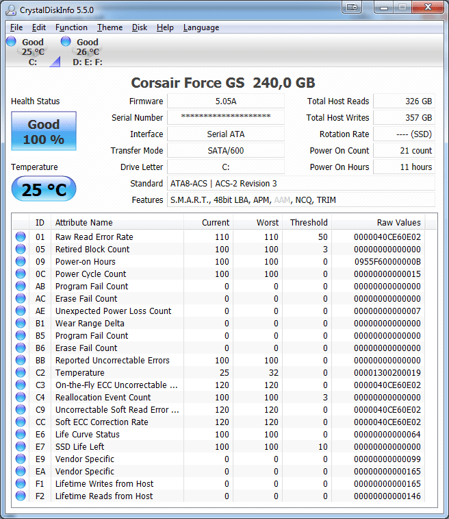
Task: Click the Raw Values column header
Action: 379,222
